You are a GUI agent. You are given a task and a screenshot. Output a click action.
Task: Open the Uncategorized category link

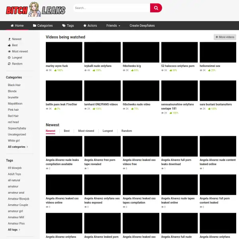click(17, 135)
